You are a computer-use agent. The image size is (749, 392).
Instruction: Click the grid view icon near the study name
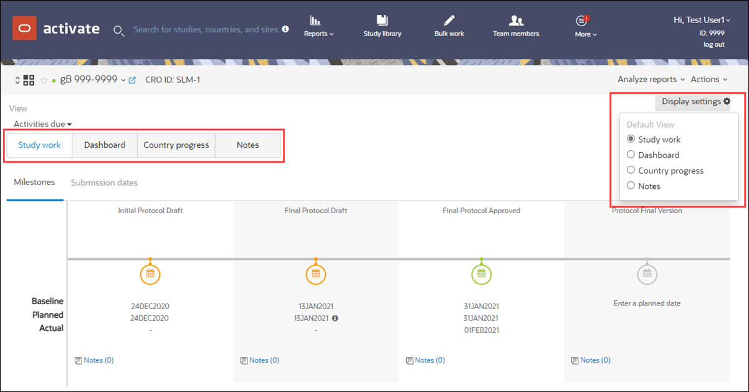tap(29, 80)
